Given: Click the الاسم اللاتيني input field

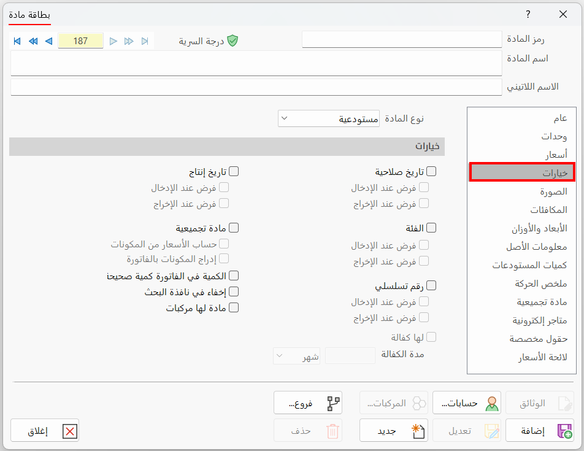Looking at the screenshot, I should point(256,87).
